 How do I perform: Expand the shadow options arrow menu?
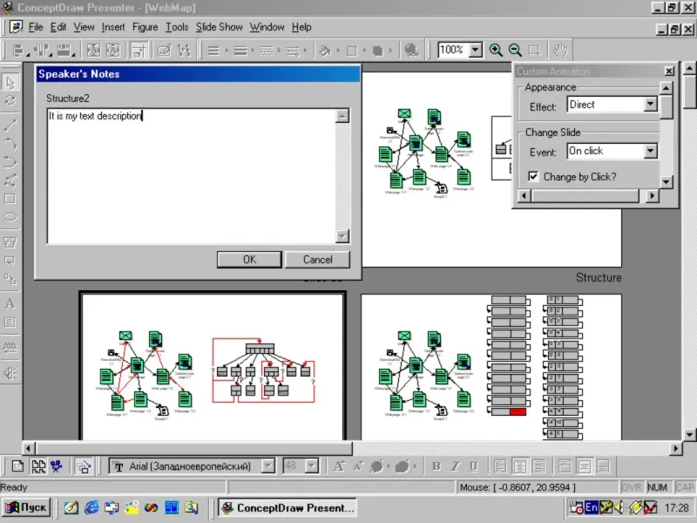[390, 51]
